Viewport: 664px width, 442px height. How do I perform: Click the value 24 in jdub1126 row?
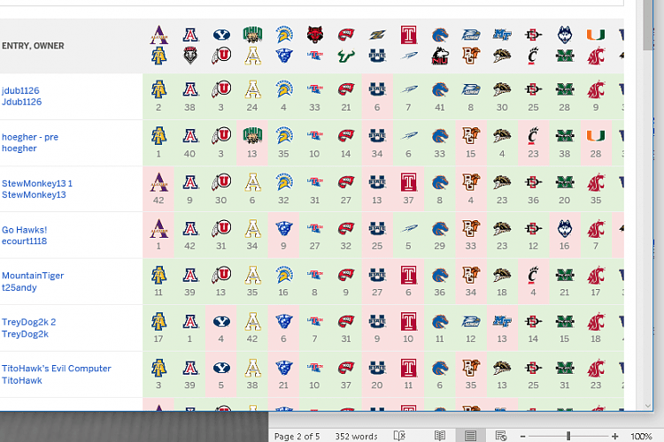(252, 108)
